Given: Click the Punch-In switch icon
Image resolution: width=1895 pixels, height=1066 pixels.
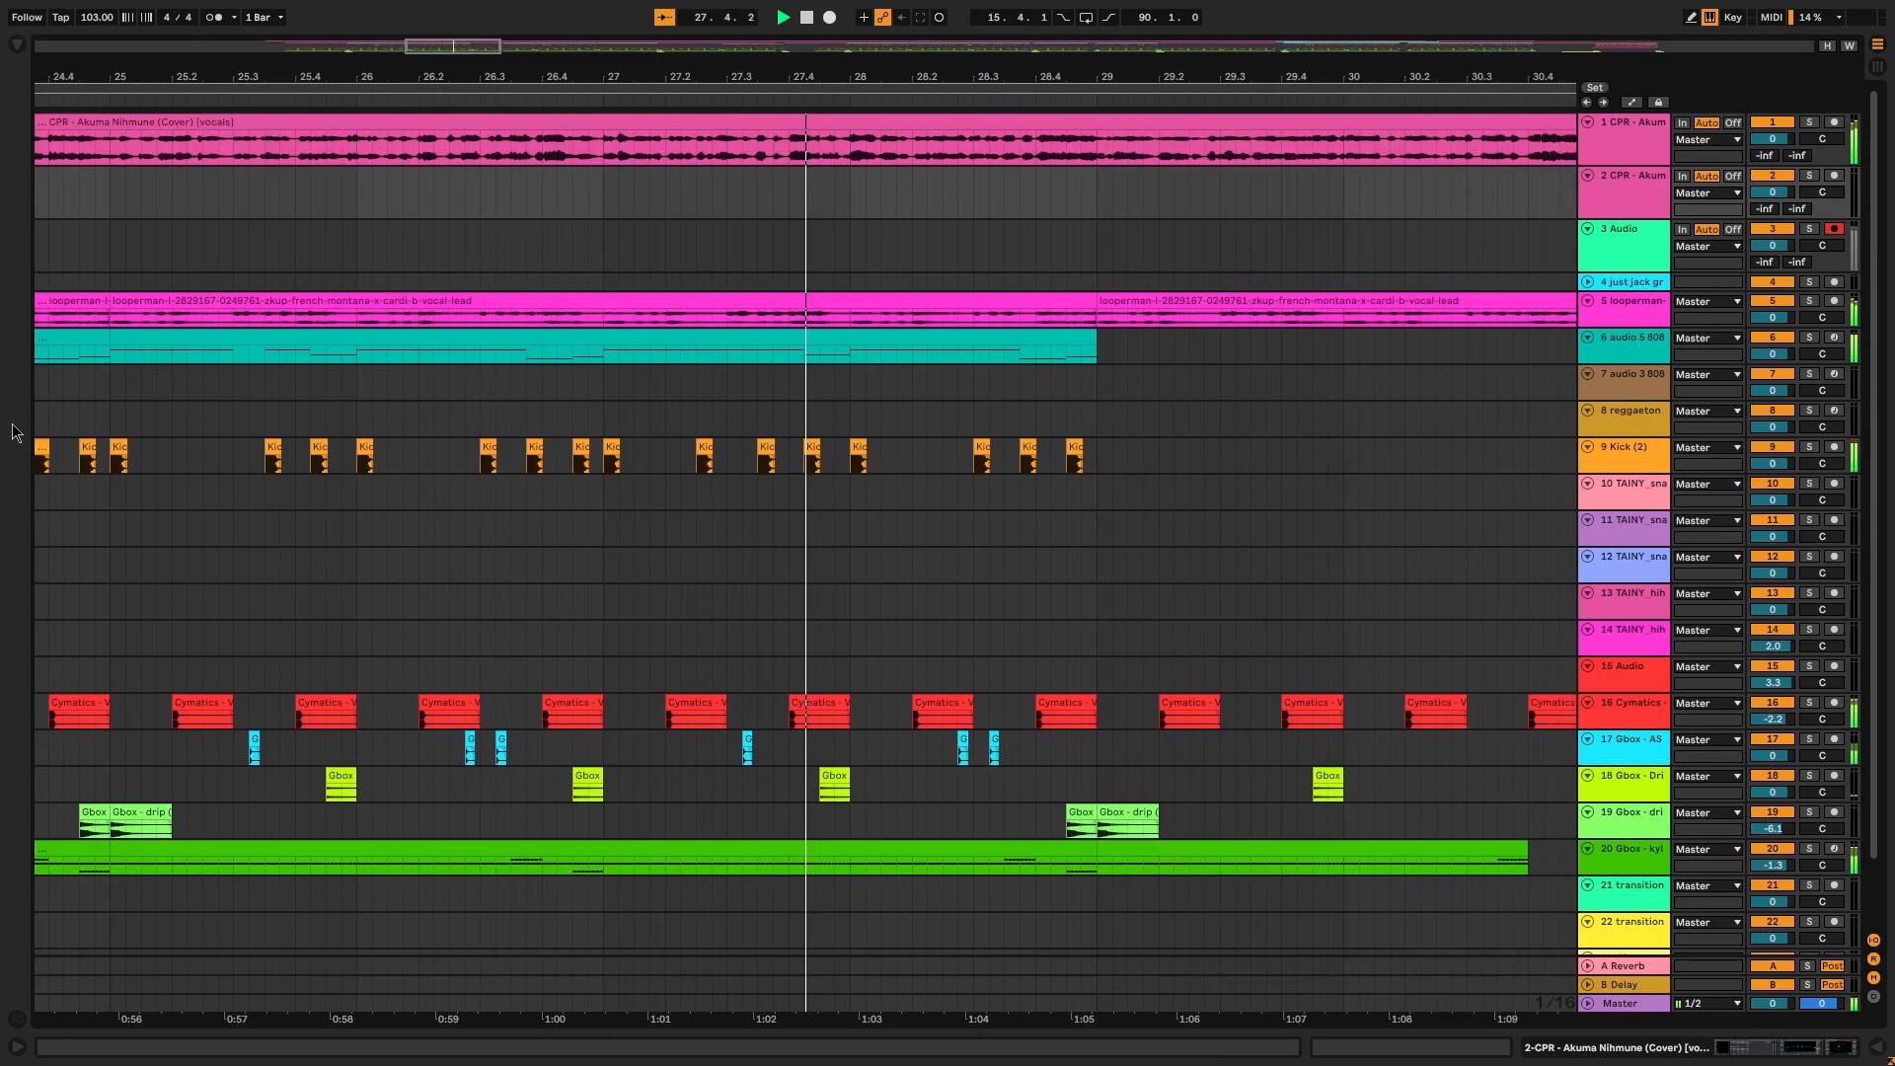Looking at the screenshot, I should tap(1063, 17).
